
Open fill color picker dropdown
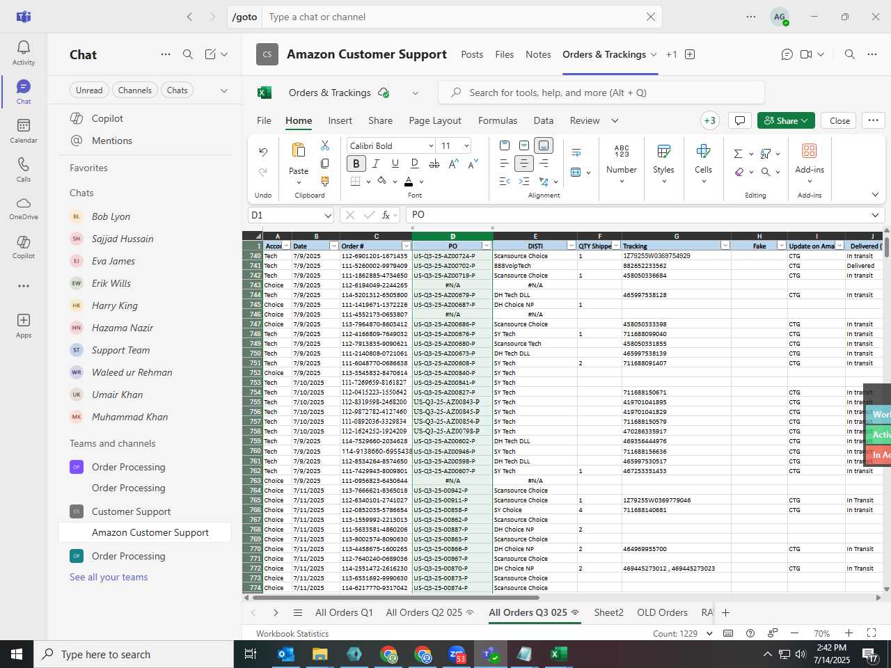(395, 182)
